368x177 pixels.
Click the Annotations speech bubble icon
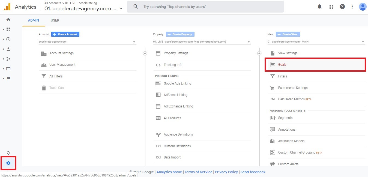click(272, 130)
